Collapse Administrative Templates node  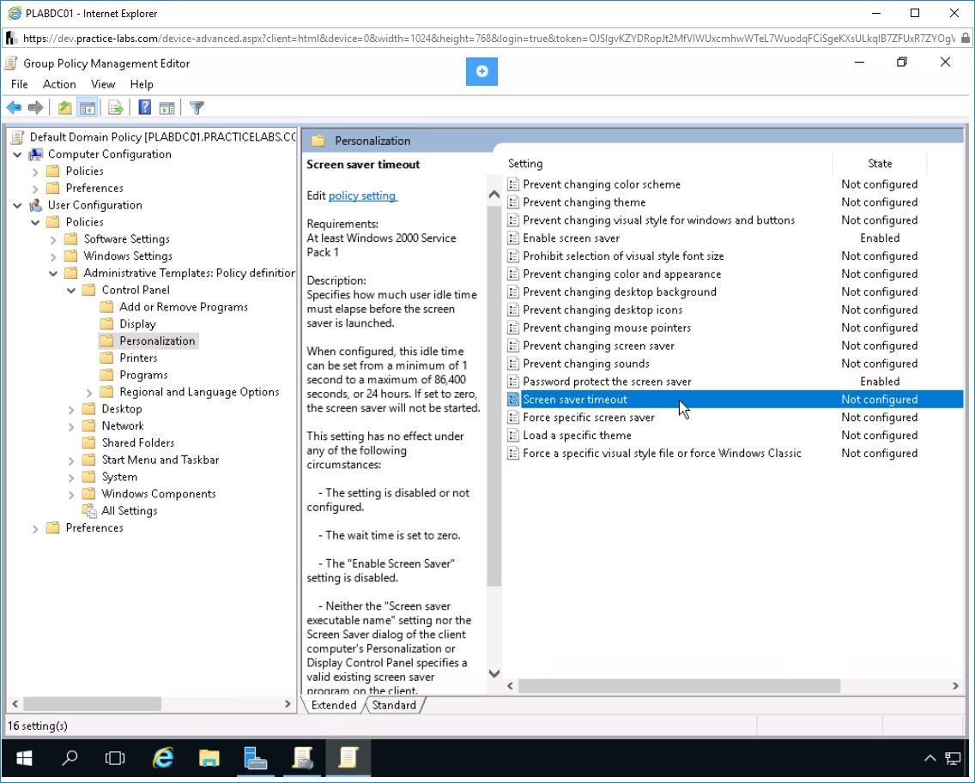tap(53, 274)
